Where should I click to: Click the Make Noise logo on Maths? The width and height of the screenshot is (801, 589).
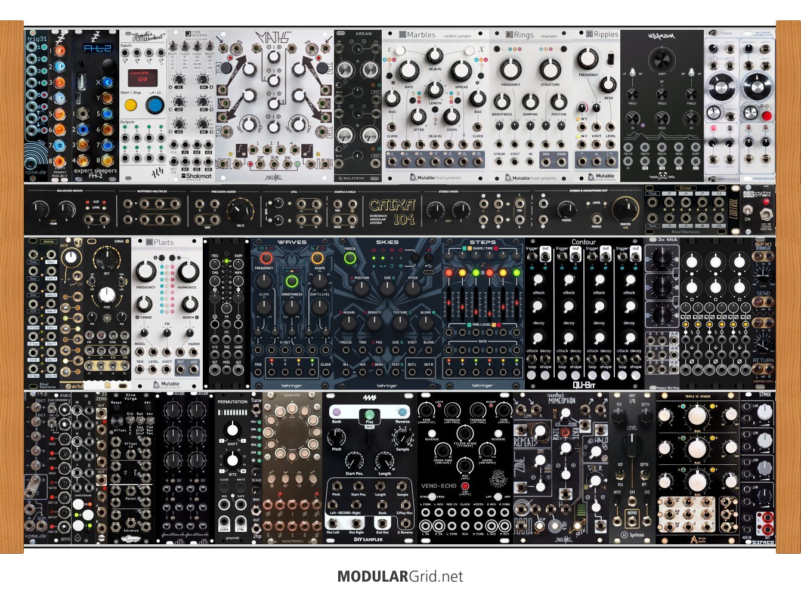click(273, 177)
